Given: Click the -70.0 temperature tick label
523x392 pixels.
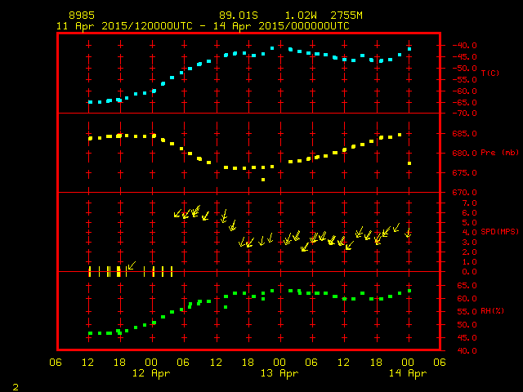Looking at the screenshot, I should pos(455,114).
